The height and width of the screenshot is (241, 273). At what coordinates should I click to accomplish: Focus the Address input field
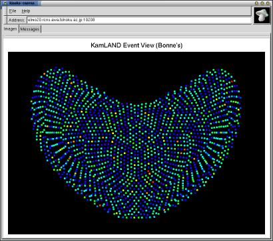point(139,20)
